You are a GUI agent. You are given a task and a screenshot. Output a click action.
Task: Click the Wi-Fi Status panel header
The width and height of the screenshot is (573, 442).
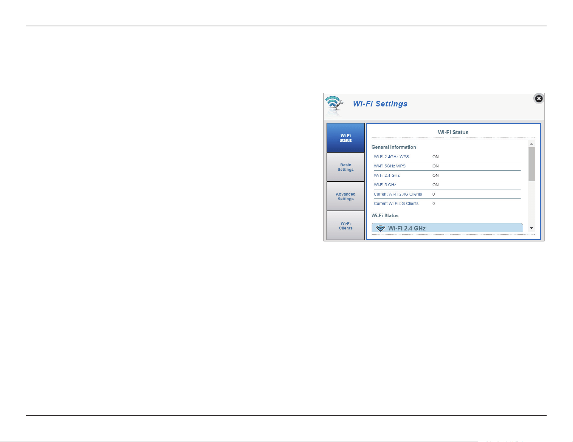click(x=453, y=132)
